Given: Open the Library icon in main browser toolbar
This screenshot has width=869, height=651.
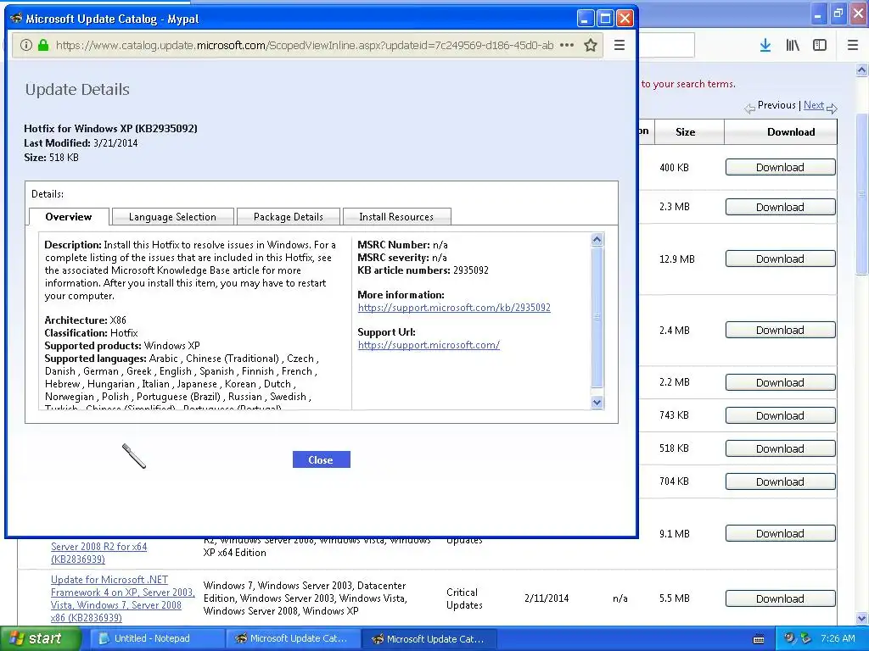Looking at the screenshot, I should (793, 46).
